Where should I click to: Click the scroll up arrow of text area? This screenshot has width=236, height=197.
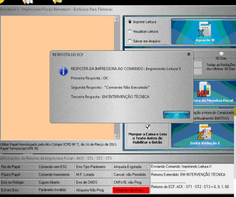(x=117, y=19)
